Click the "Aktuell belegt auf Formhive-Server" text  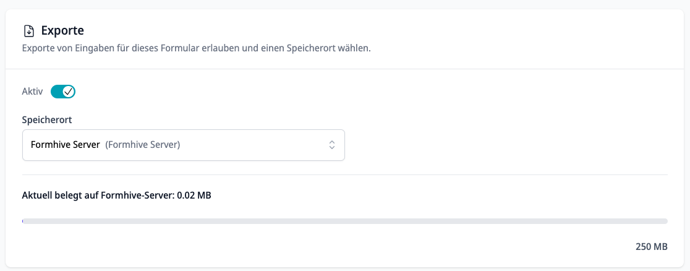pyautogui.click(x=98, y=196)
